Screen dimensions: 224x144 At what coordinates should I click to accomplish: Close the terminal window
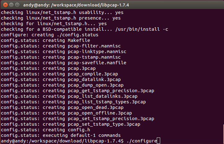pyautogui.click(x=5, y=5)
